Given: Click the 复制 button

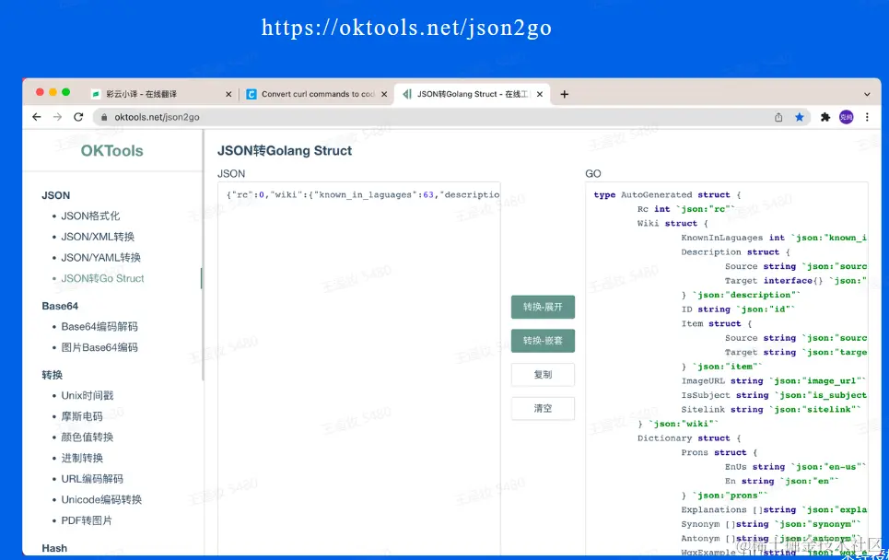Looking at the screenshot, I should [543, 375].
